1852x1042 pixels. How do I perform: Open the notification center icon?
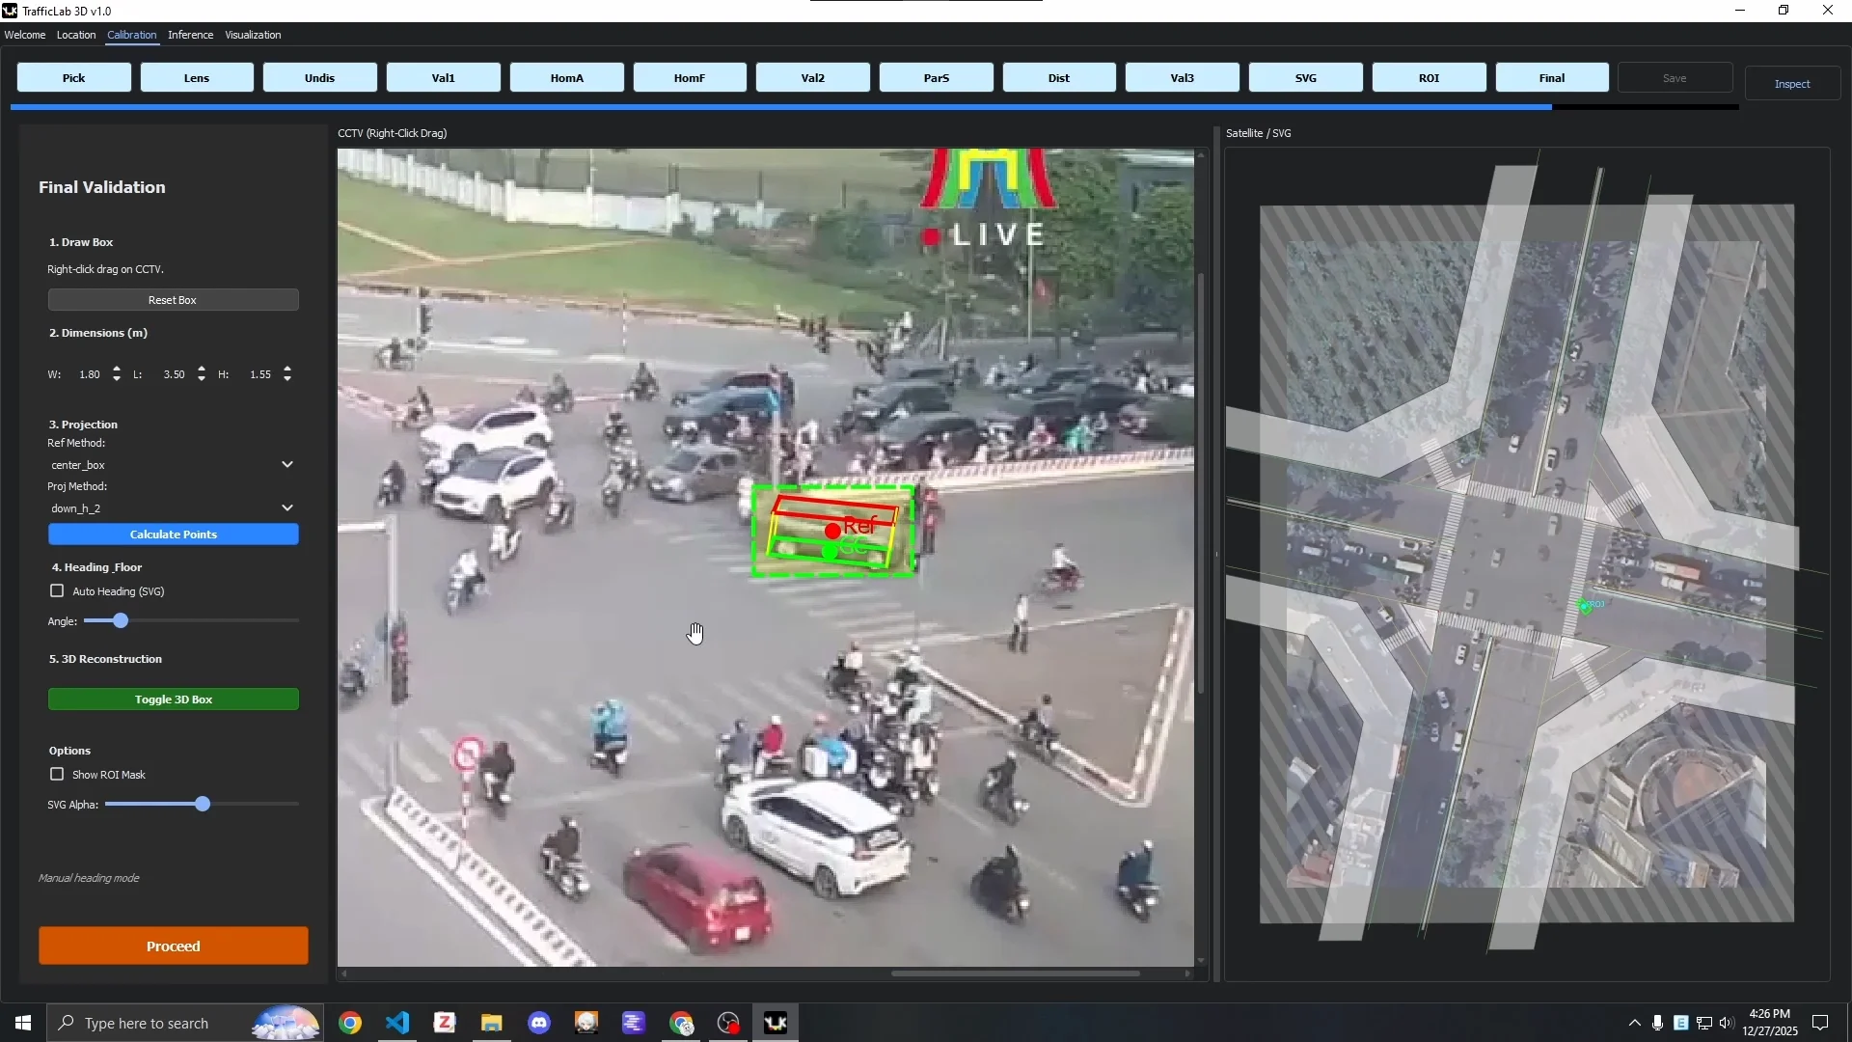(1820, 1023)
